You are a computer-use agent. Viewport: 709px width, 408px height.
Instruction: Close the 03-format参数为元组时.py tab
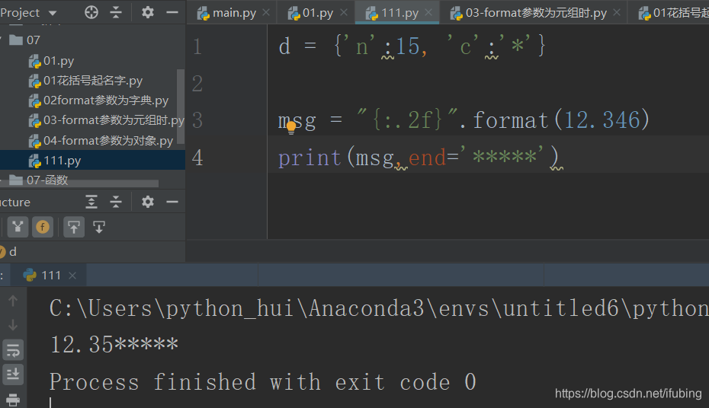(617, 13)
